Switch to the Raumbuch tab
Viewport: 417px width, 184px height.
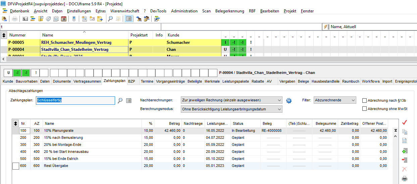tap(351, 81)
